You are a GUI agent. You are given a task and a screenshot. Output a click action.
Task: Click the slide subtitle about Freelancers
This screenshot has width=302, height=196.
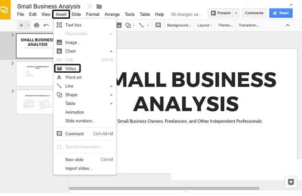[189, 121]
